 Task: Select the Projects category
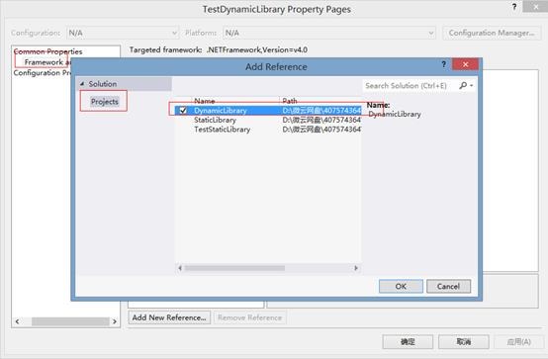pos(105,102)
